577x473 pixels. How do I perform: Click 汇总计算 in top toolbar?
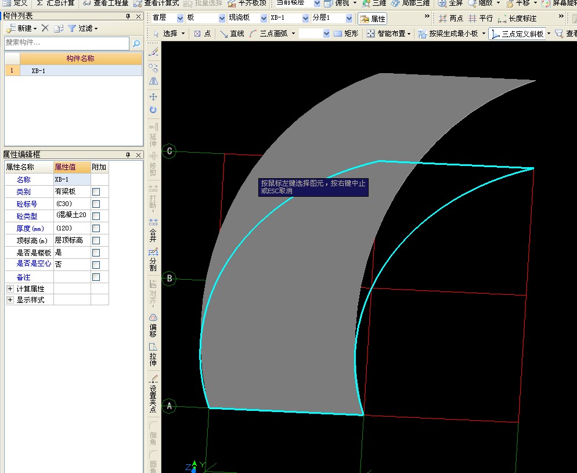pos(56,3)
